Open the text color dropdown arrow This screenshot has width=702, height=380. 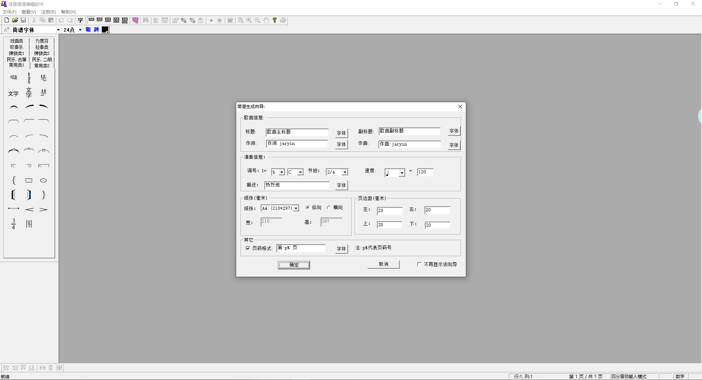107,31
